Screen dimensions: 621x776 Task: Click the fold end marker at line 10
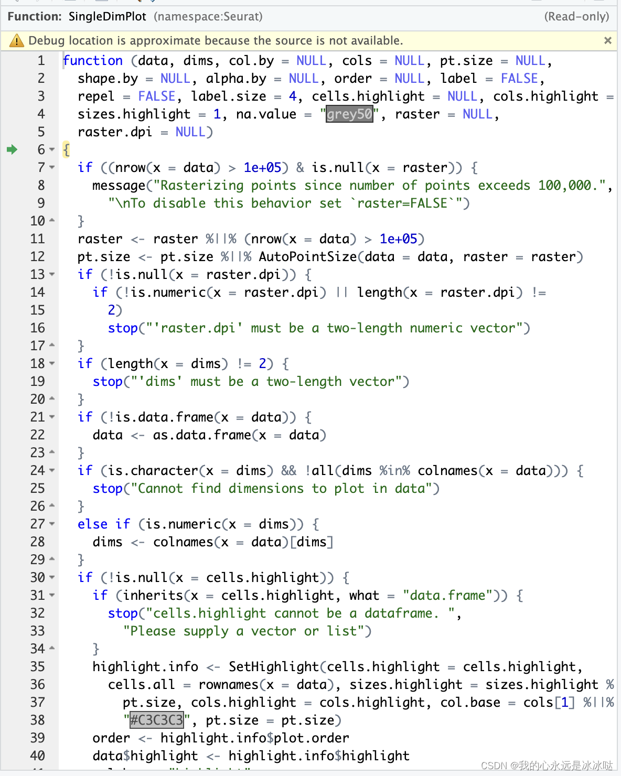[x=52, y=221]
